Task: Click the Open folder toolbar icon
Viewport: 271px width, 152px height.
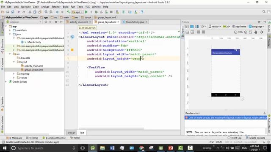Action: tap(3, 12)
